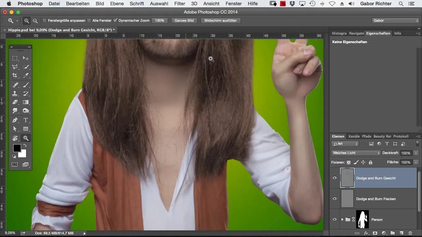Hide Dodge and Burn Flecken layer

335,199
